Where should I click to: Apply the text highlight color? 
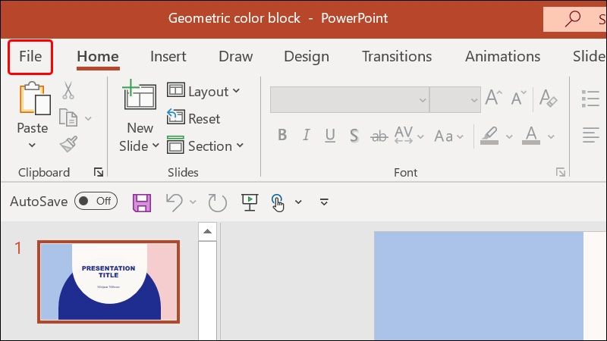pyautogui.click(x=489, y=136)
